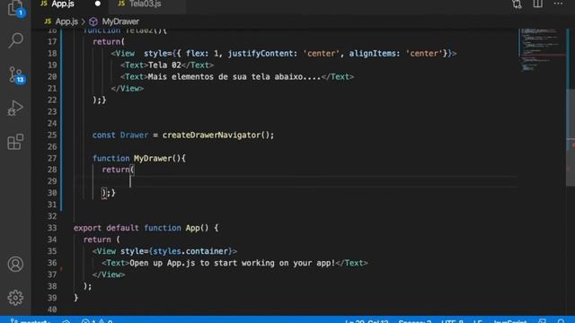
Task: Place cursor on return( at line 28
Action: pos(118,170)
